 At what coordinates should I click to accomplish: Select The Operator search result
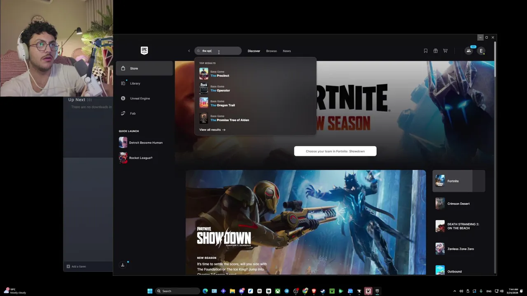click(x=255, y=88)
